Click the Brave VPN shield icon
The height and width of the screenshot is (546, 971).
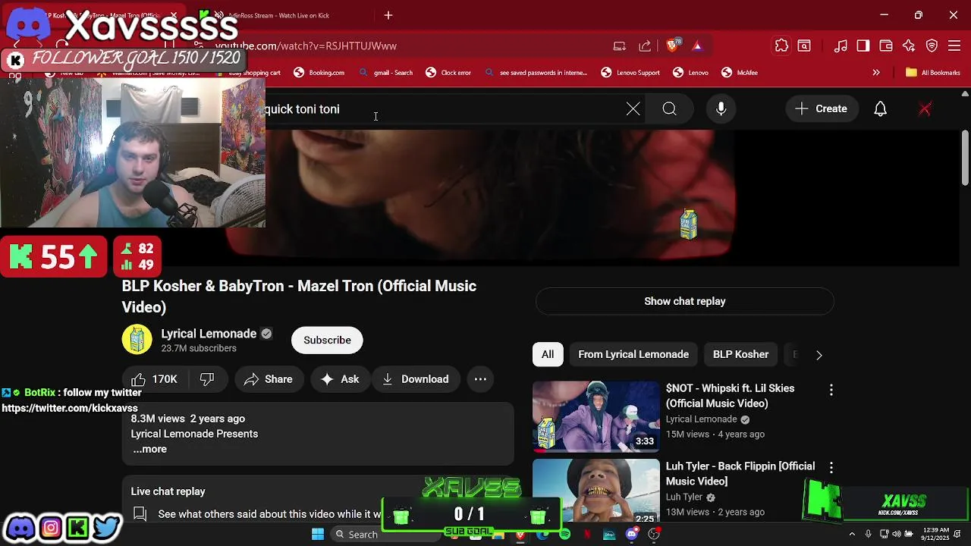point(932,46)
